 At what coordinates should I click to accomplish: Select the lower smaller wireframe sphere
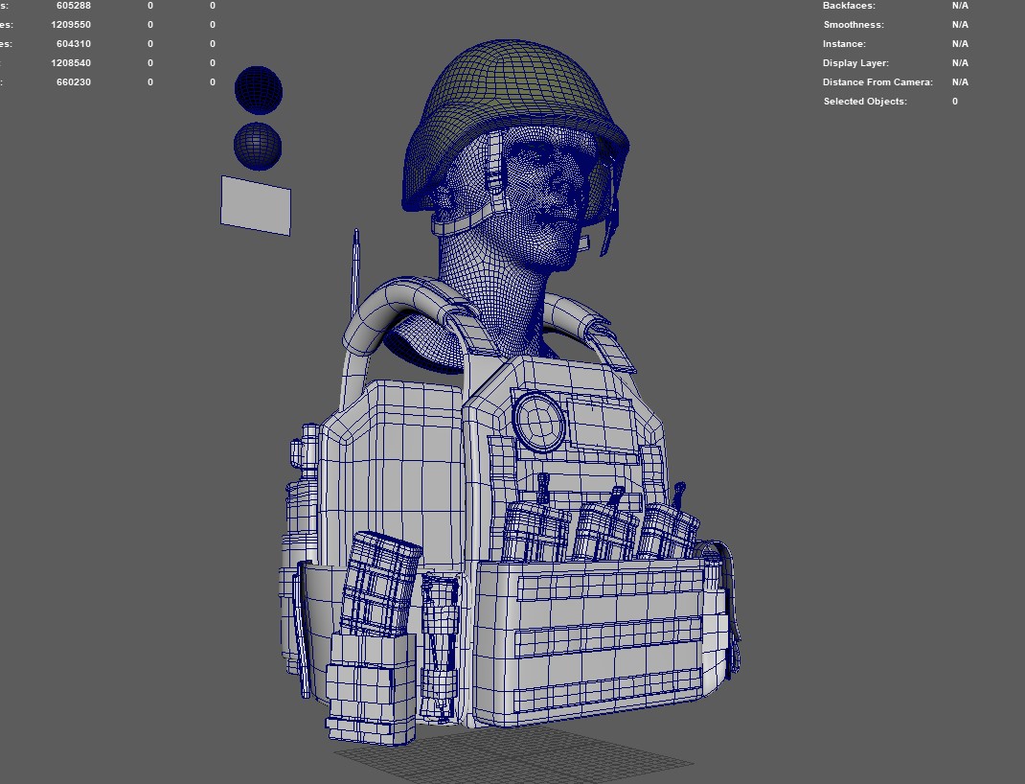[x=258, y=146]
